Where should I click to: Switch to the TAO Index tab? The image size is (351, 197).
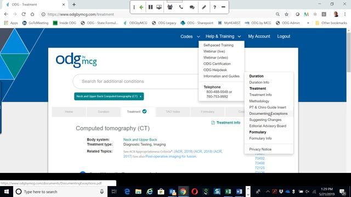173,112
